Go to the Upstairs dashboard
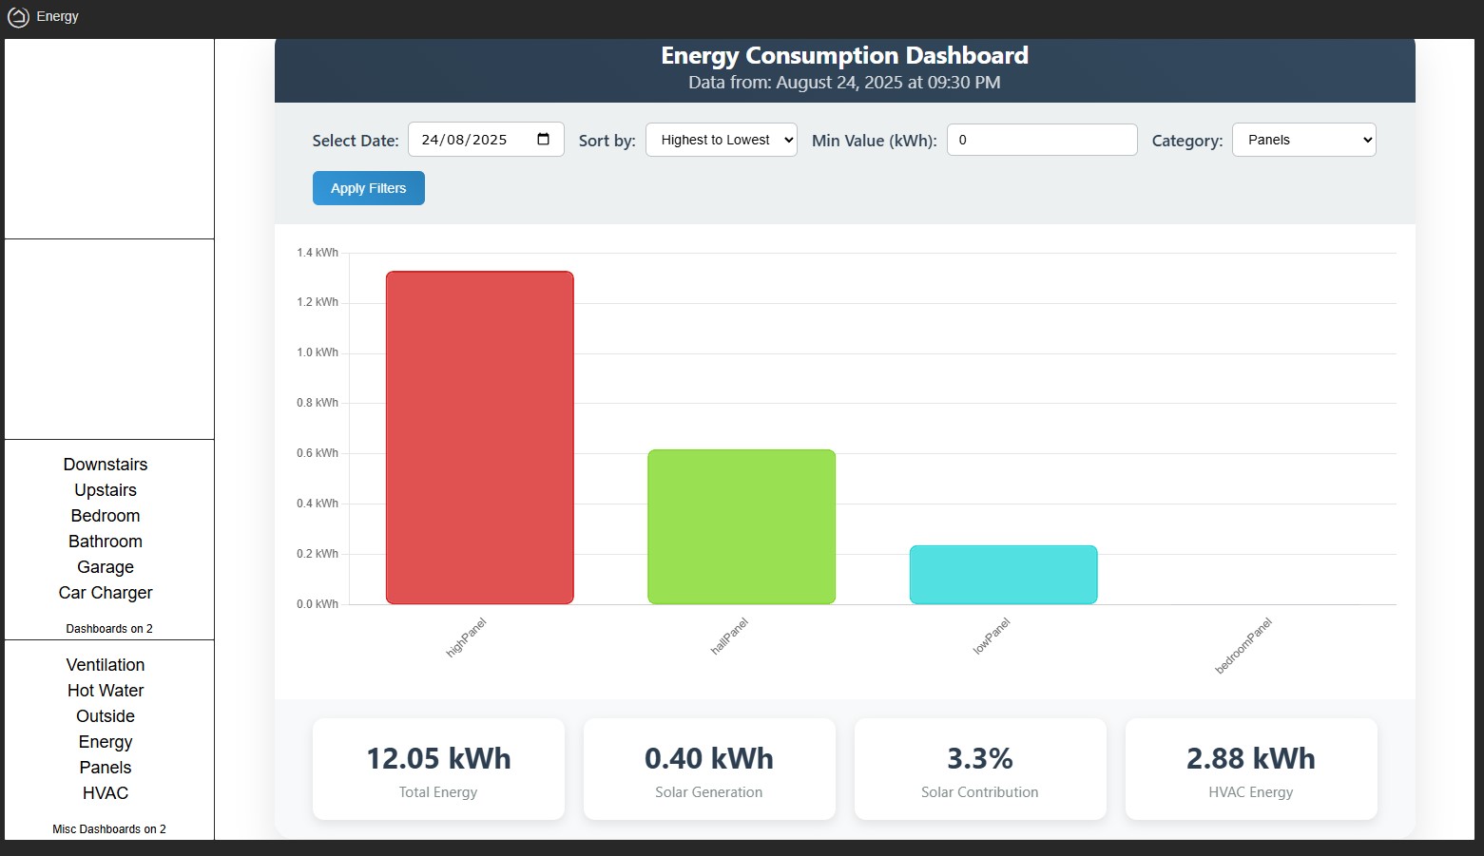 pyautogui.click(x=106, y=490)
